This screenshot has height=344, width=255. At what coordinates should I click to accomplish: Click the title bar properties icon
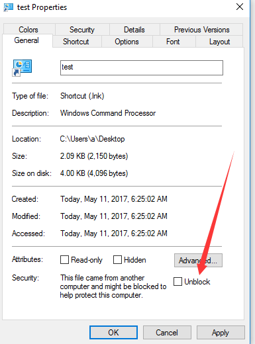(9, 7)
